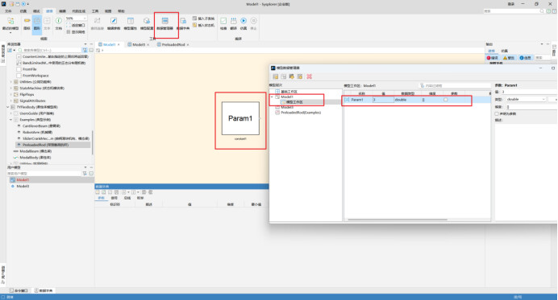Click the Insert State Machine ribbon item
Image resolution: width=558 pixels, height=300 pixels.
point(203,25)
